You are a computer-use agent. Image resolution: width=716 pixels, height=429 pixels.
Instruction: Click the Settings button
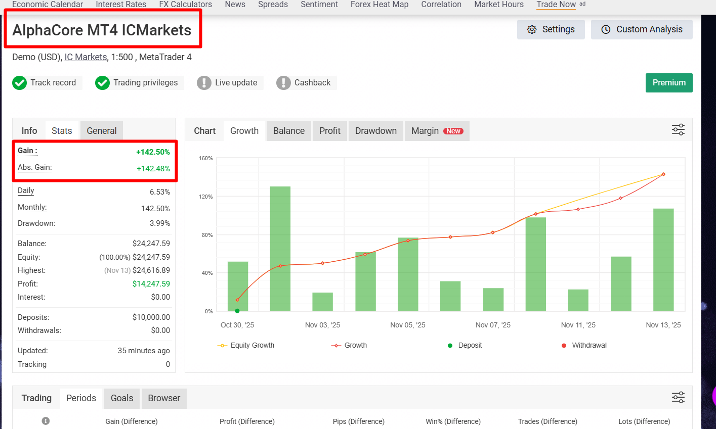551,29
